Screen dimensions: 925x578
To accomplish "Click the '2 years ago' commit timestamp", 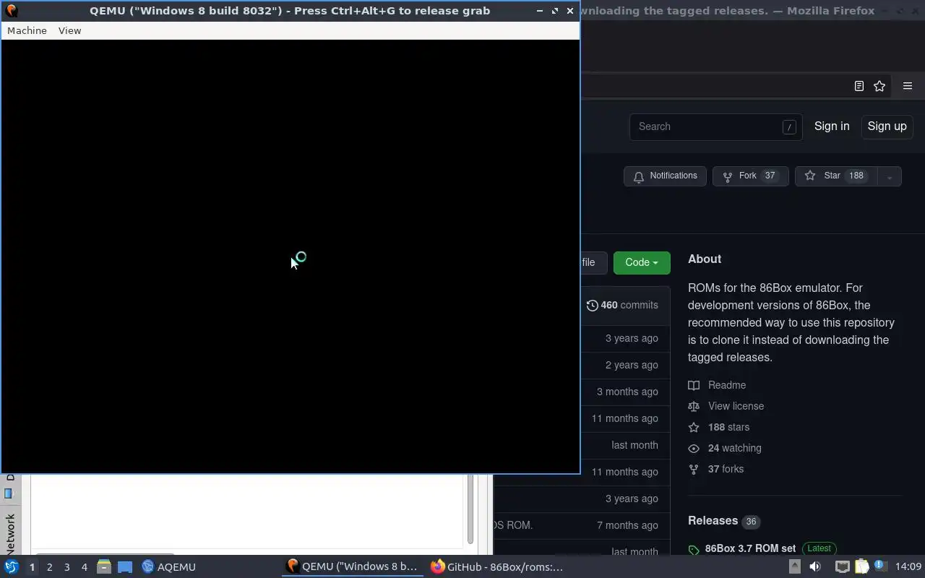I will click(x=632, y=365).
